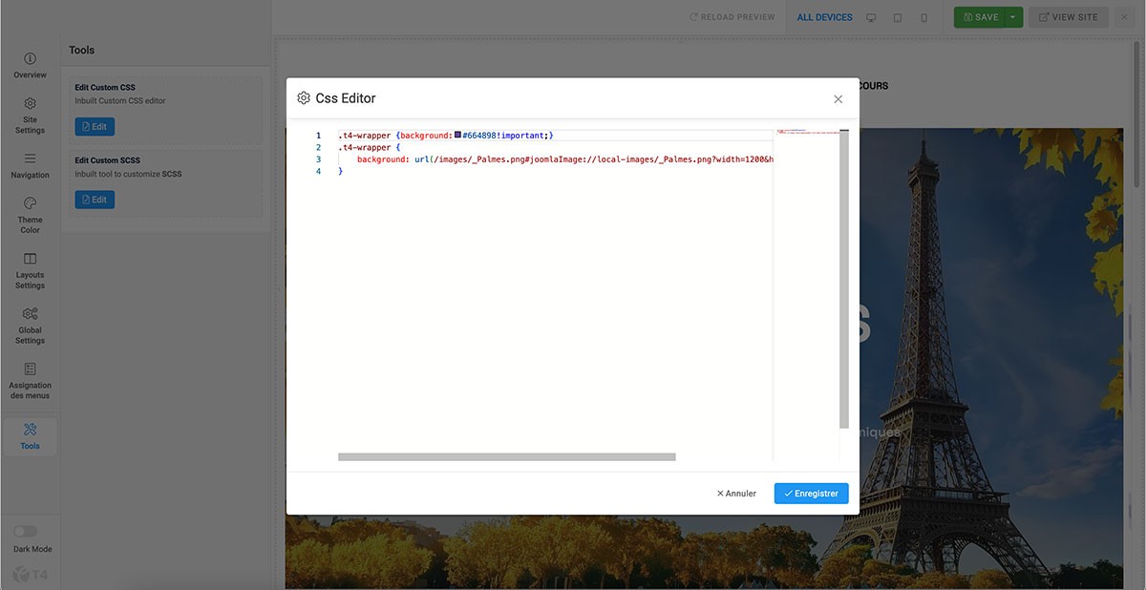Click line number 1 in editor
The width and height of the screenshot is (1146, 590).
(x=318, y=136)
